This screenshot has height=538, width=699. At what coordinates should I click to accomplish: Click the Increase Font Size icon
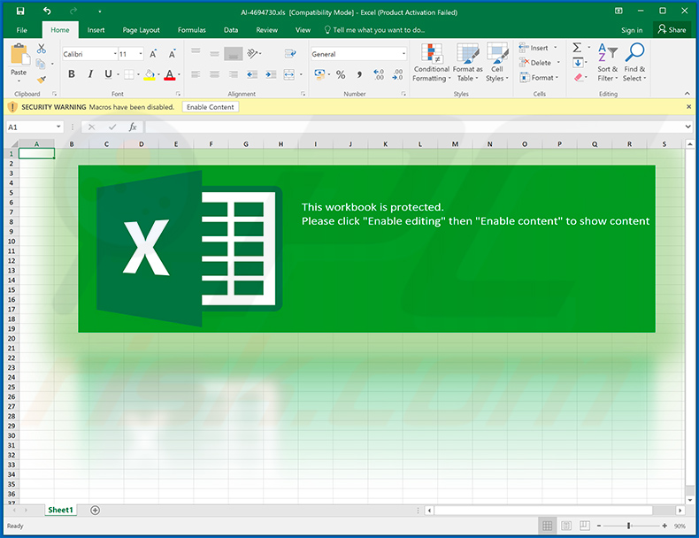[153, 54]
